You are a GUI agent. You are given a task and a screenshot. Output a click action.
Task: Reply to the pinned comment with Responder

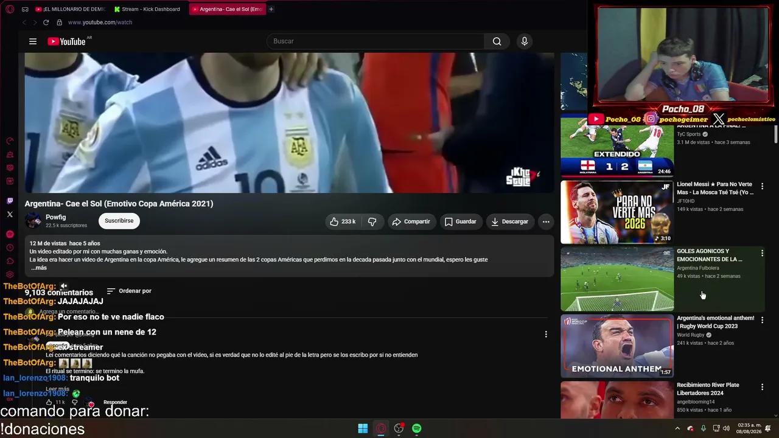(115, 402)
